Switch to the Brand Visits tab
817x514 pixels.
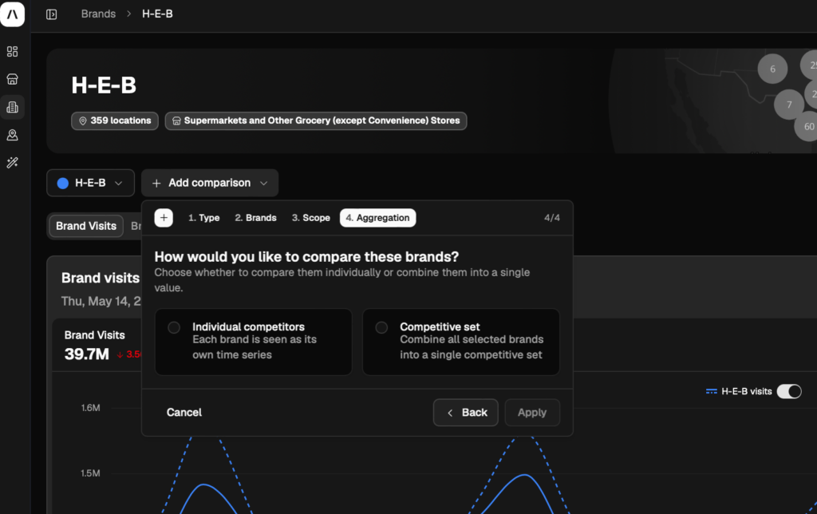(86, 226)
